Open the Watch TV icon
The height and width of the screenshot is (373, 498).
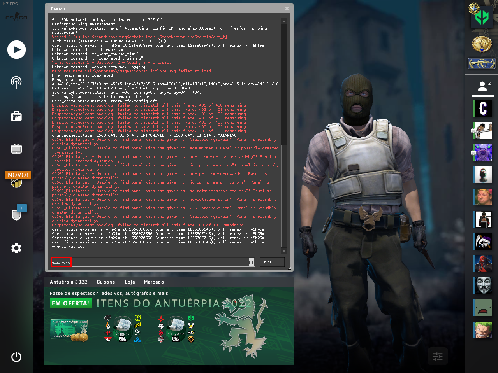[x=16, y=149]
